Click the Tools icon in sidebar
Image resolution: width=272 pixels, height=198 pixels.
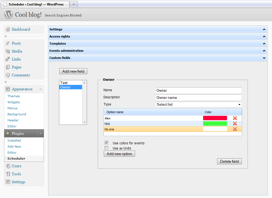point(8,174)
